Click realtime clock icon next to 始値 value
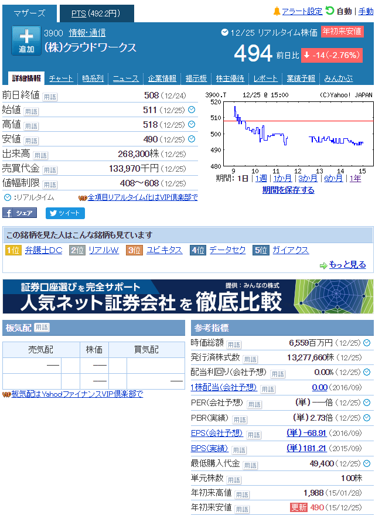Screen dimensions: 382x515 pos(192,110)
